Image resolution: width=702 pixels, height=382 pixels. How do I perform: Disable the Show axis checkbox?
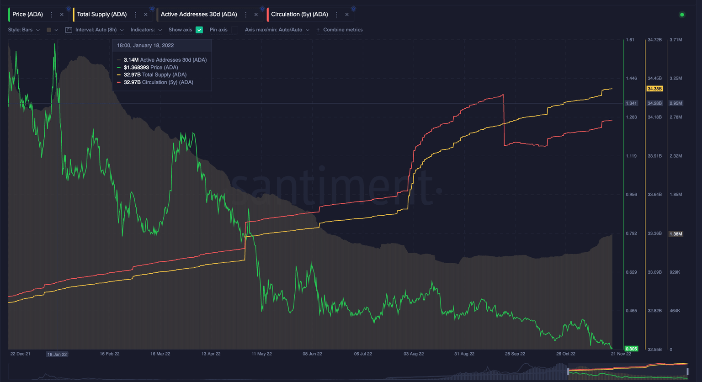pyautogui.click(x=199, y=30)
